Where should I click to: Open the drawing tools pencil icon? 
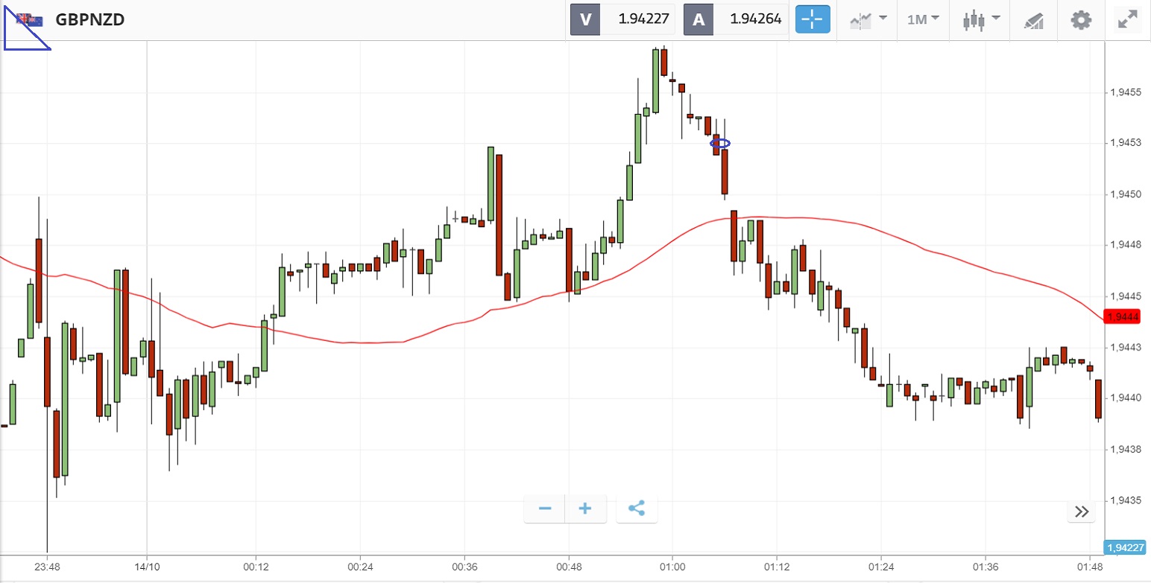coord(1033,20)
